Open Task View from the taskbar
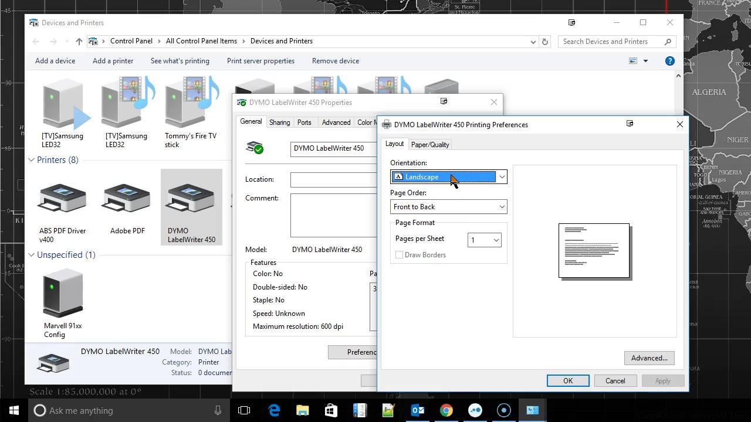 pos(244,410)
